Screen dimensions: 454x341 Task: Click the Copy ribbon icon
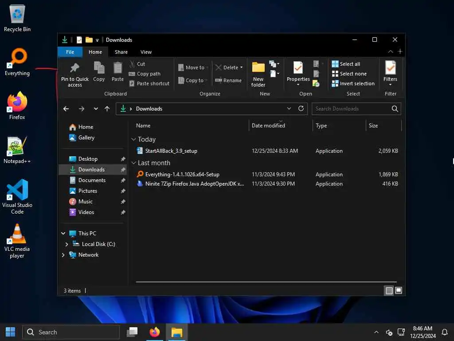(99, 67)
